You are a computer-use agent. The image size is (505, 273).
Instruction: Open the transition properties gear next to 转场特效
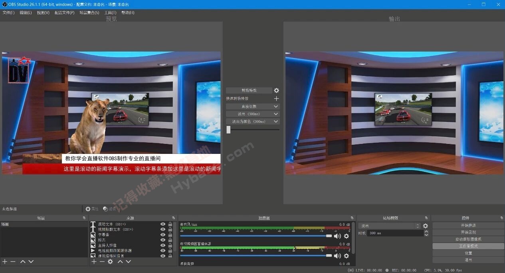[x=276, y=90]
